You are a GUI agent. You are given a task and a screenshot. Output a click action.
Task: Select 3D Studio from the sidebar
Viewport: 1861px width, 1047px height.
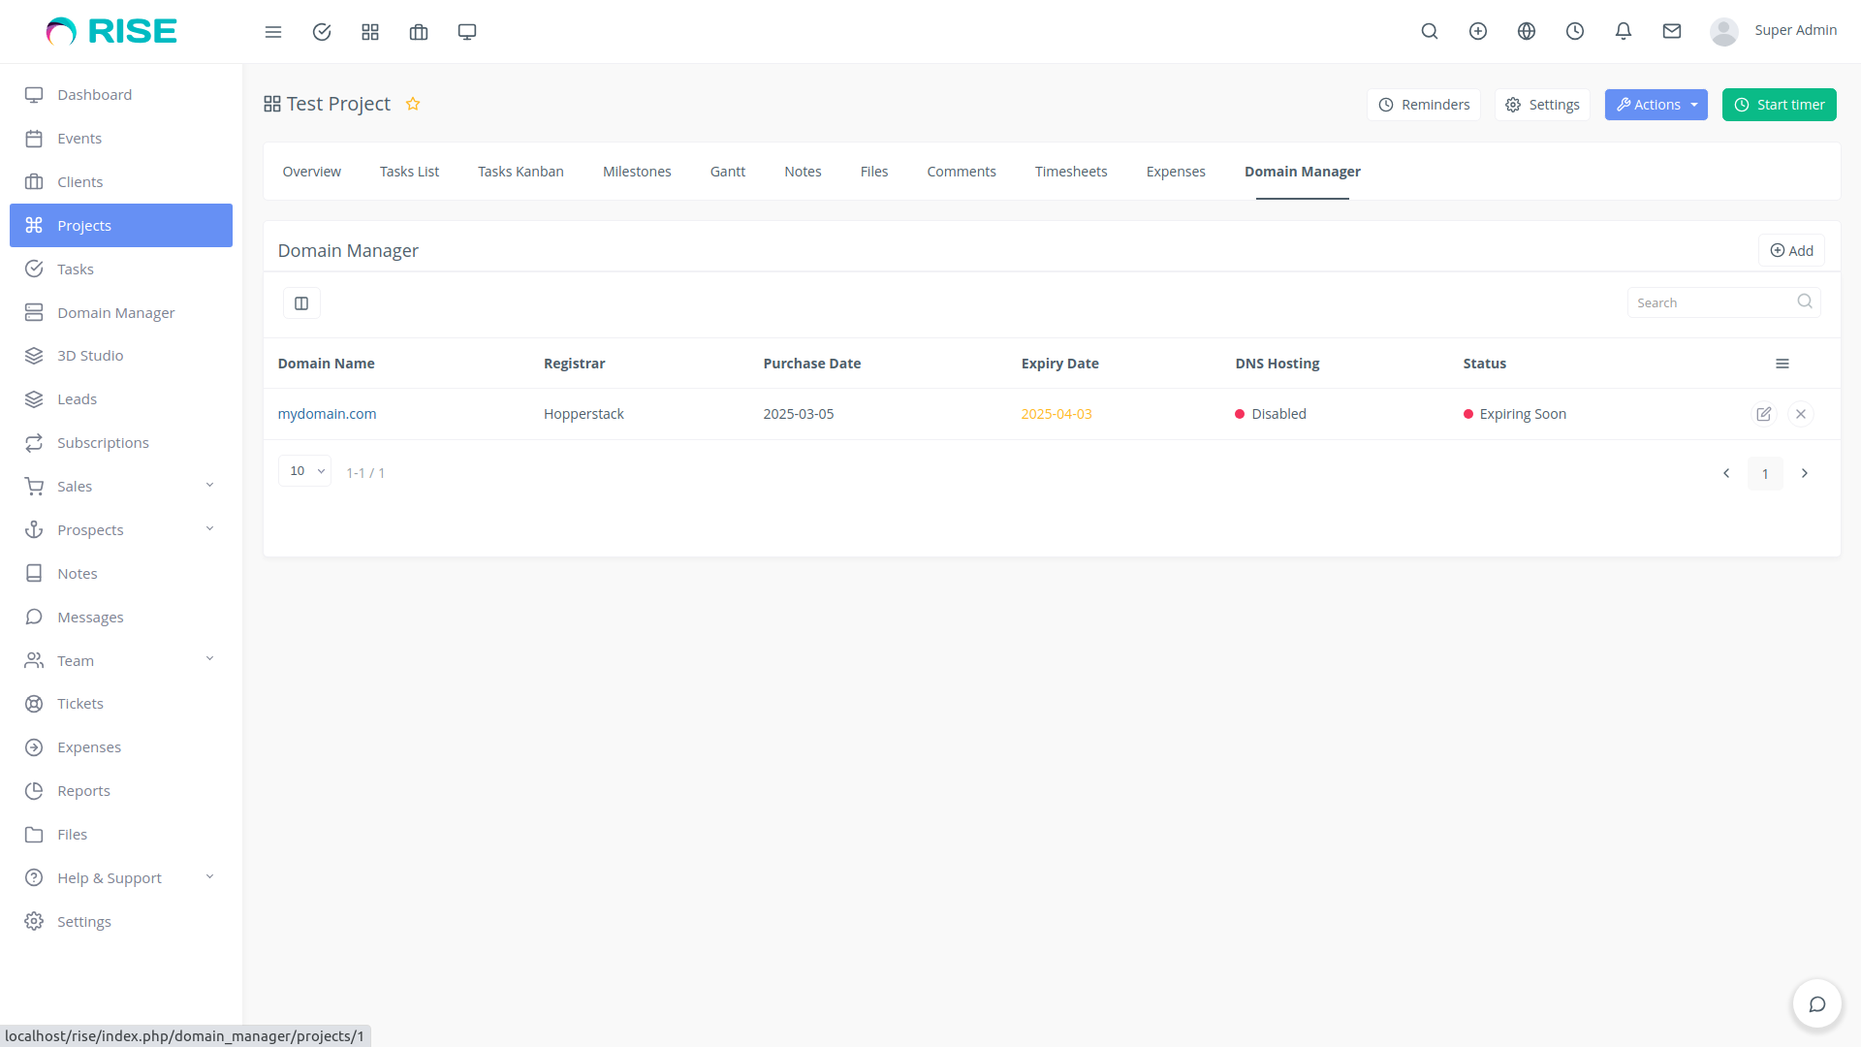[x=89, y=355]
